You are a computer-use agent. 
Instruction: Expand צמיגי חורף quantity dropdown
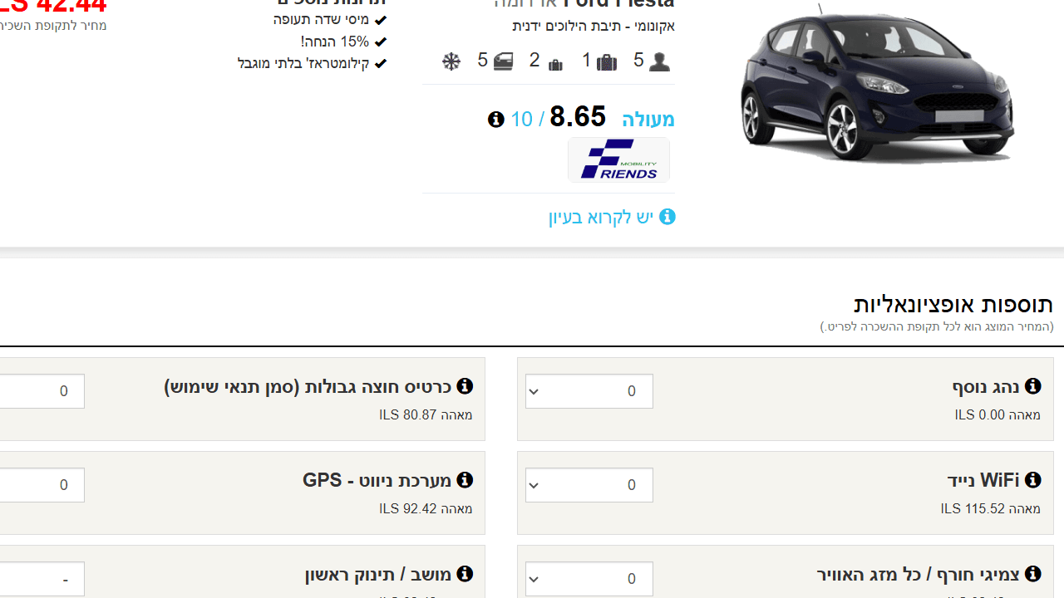[x=589, y=579]
